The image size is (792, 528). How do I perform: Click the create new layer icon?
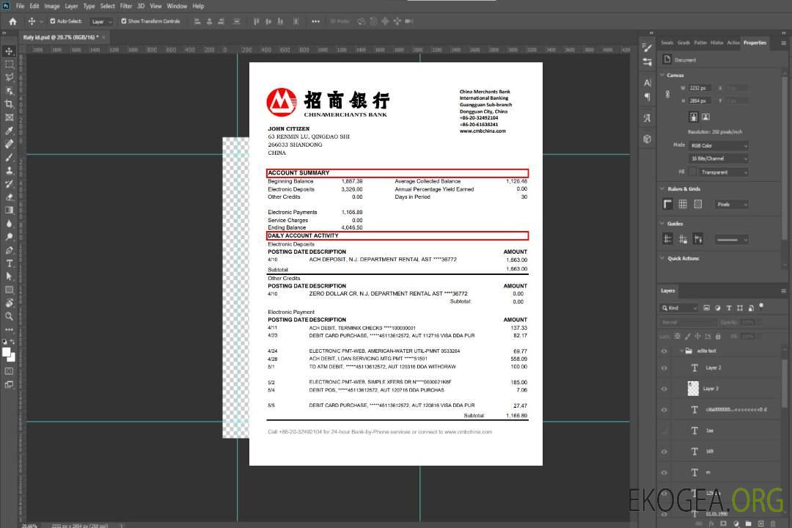coord(760,524)
